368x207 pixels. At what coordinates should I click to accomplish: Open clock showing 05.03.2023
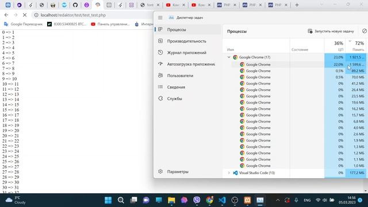click(347, 200)
